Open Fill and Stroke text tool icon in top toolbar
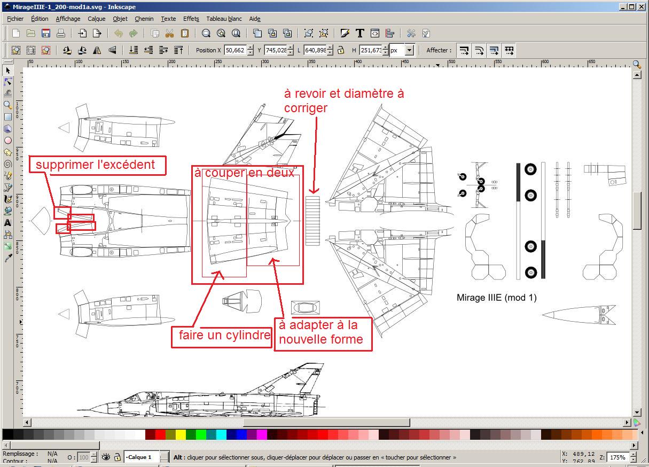The image size is (649, 467). click(x=345, y=33)
